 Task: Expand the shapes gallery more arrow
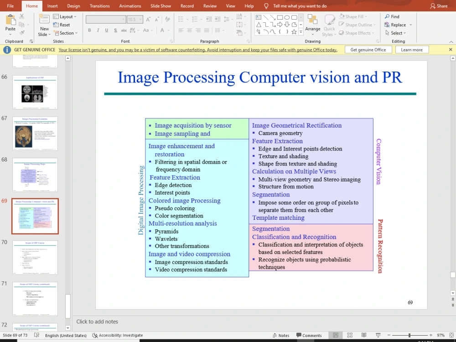click(301, 32)
